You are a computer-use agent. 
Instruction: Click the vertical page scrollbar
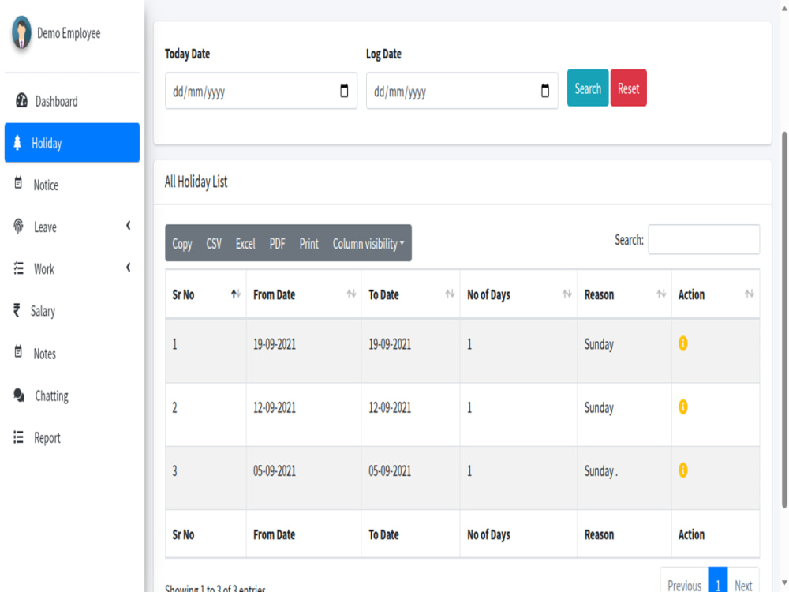pos(784,320)
